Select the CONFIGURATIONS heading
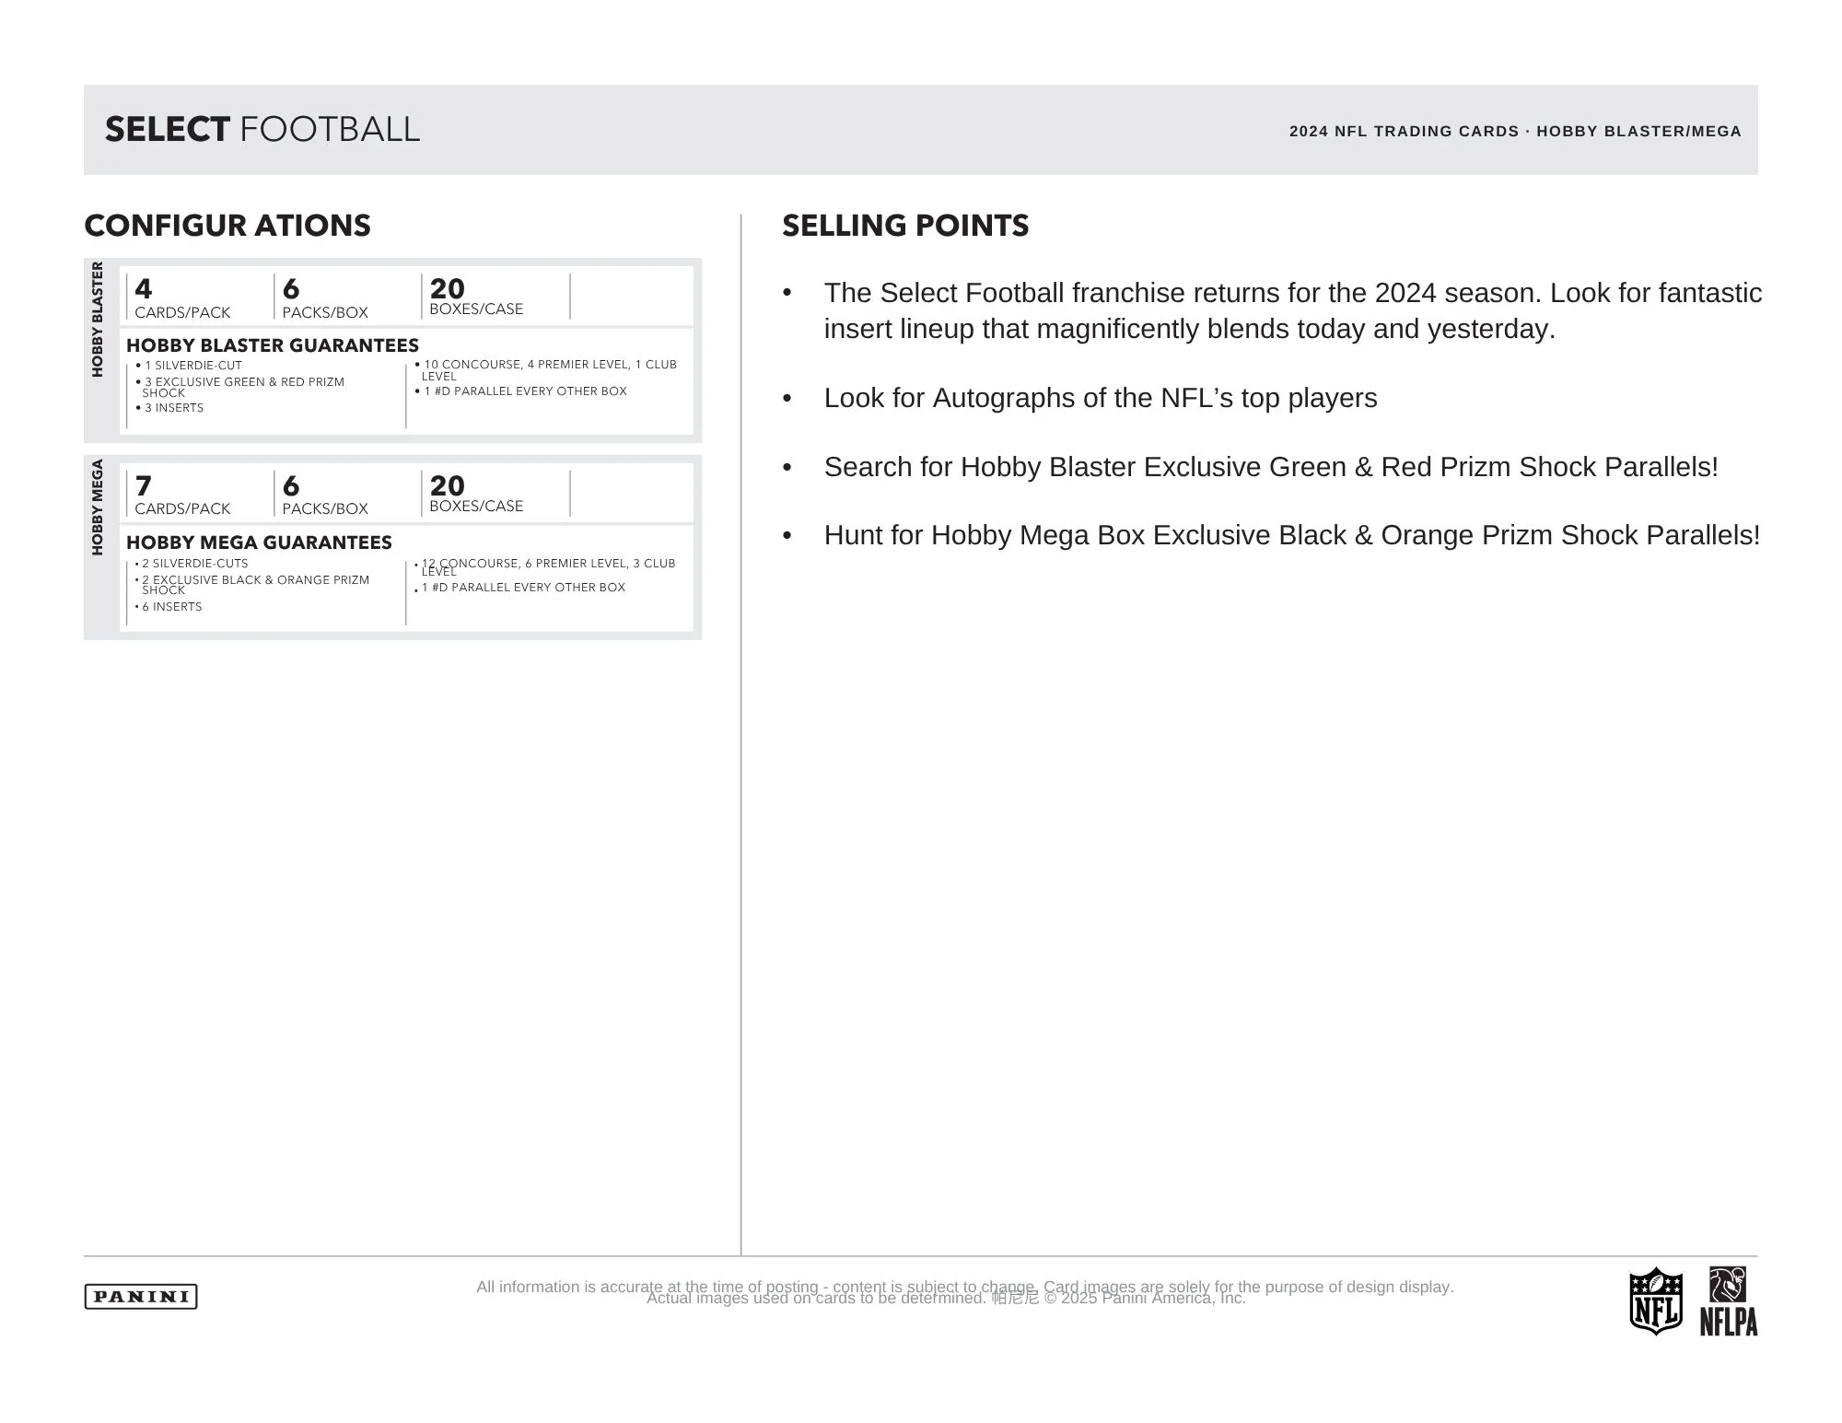The image size is (1842, 1423). (x=227, y=226)
